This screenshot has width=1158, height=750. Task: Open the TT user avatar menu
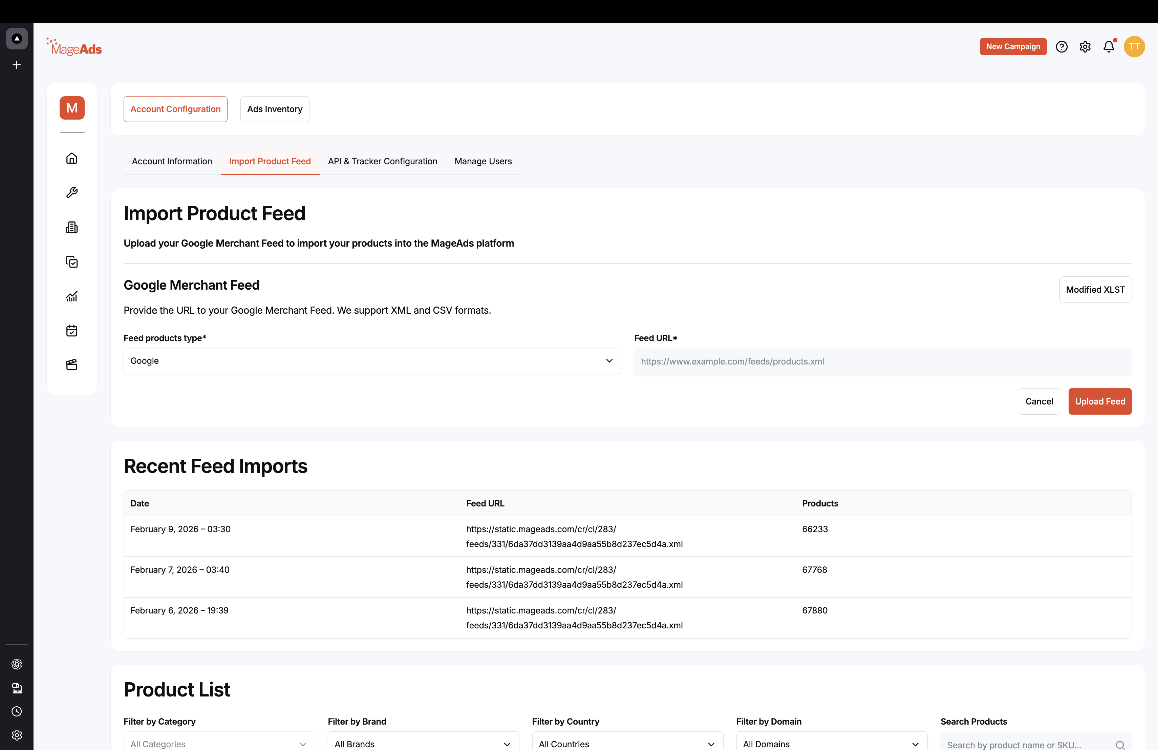(1134, 47)
